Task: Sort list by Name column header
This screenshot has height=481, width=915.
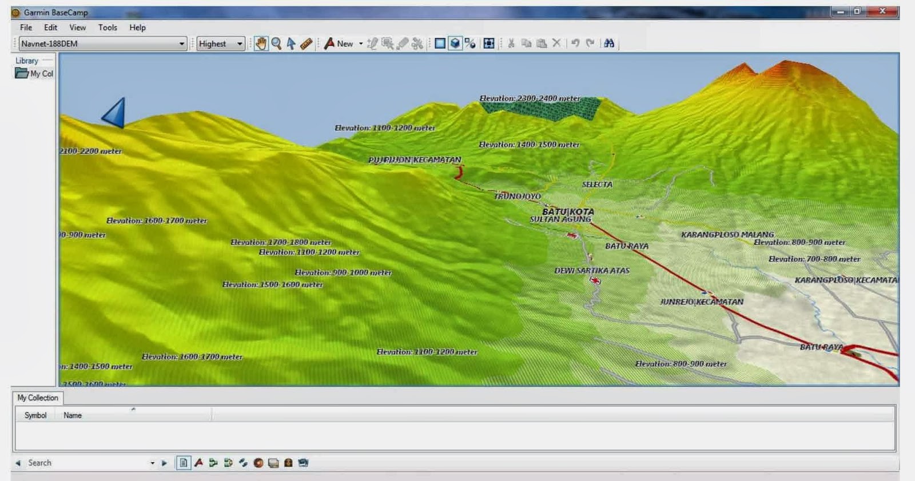Action: [x=73, y=415]
